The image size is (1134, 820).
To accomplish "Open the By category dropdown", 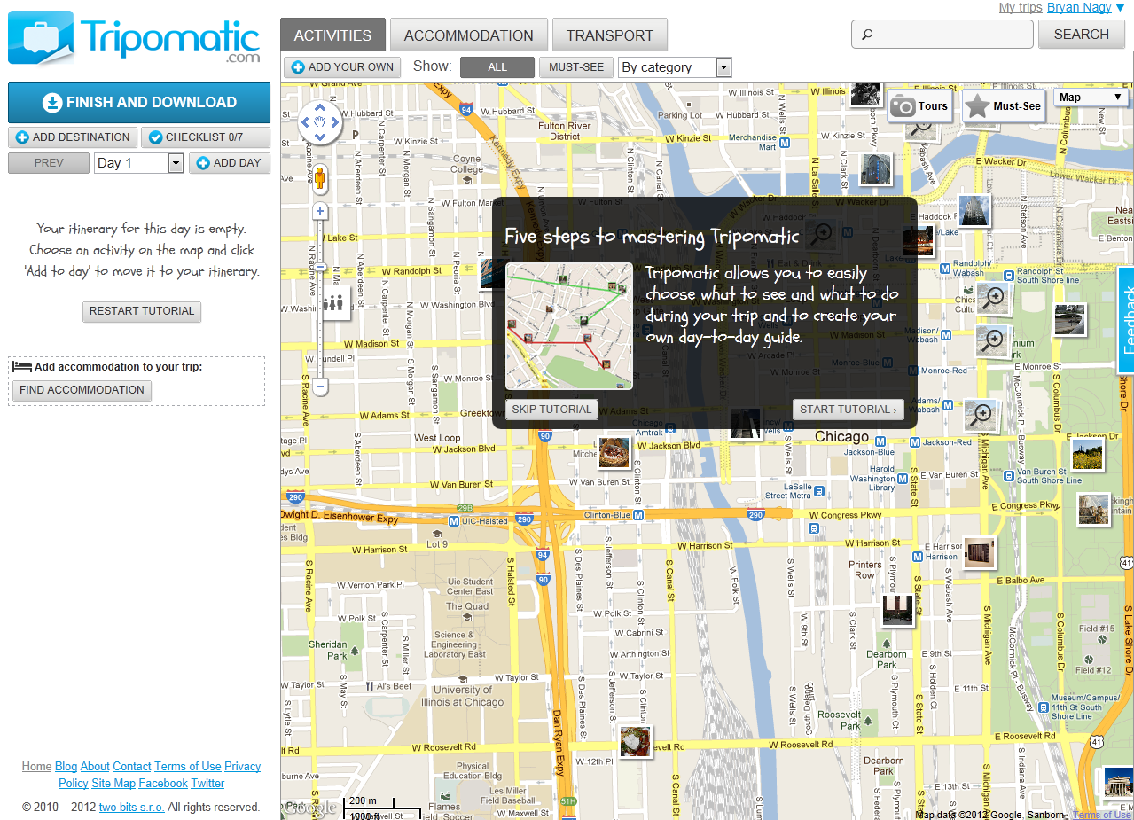I will [675, 67].
